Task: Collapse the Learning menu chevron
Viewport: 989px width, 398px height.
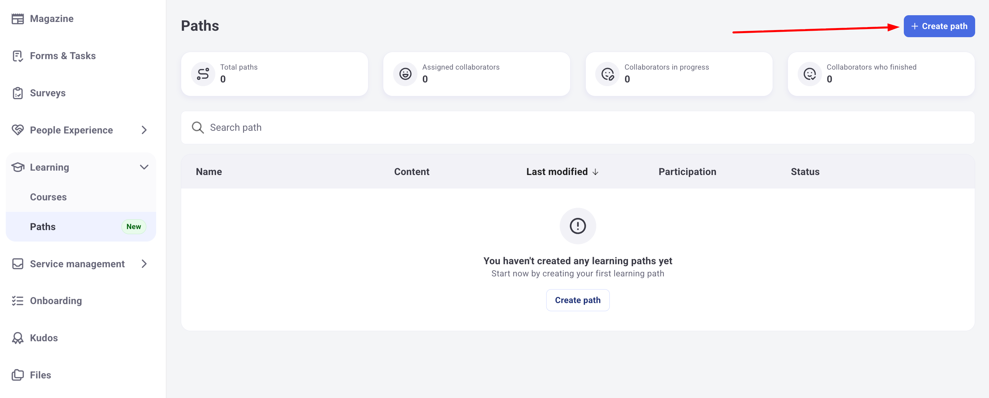Action: pos(144,167)
